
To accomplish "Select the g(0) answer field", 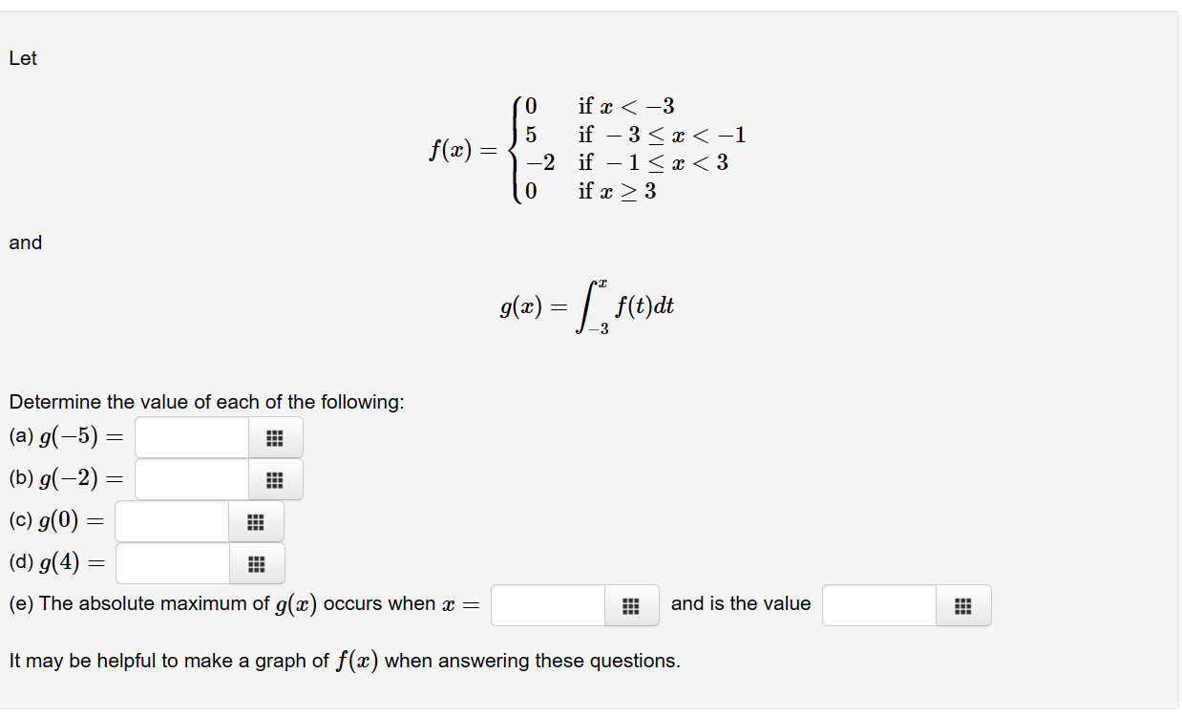I will tap(172, 521).
